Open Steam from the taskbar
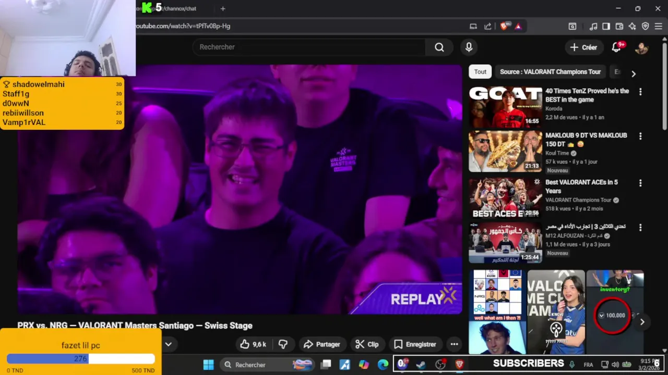Image resolution: width=668 pixels, height=375 pixels. coord(421,365)
